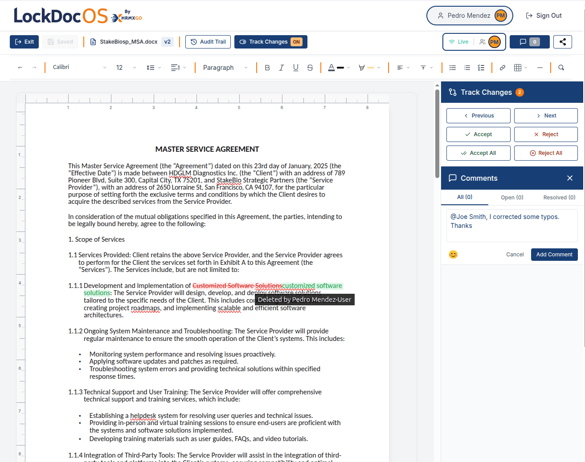Click Reject All changes

tap(546, 153)
